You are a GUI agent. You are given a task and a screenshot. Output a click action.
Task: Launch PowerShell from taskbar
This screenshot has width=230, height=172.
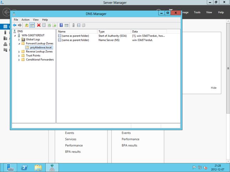click(x=24, y=167)
